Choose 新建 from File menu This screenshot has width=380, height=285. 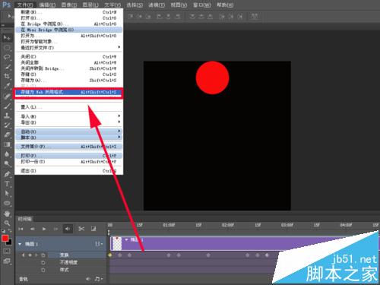(x=68, y=12)
